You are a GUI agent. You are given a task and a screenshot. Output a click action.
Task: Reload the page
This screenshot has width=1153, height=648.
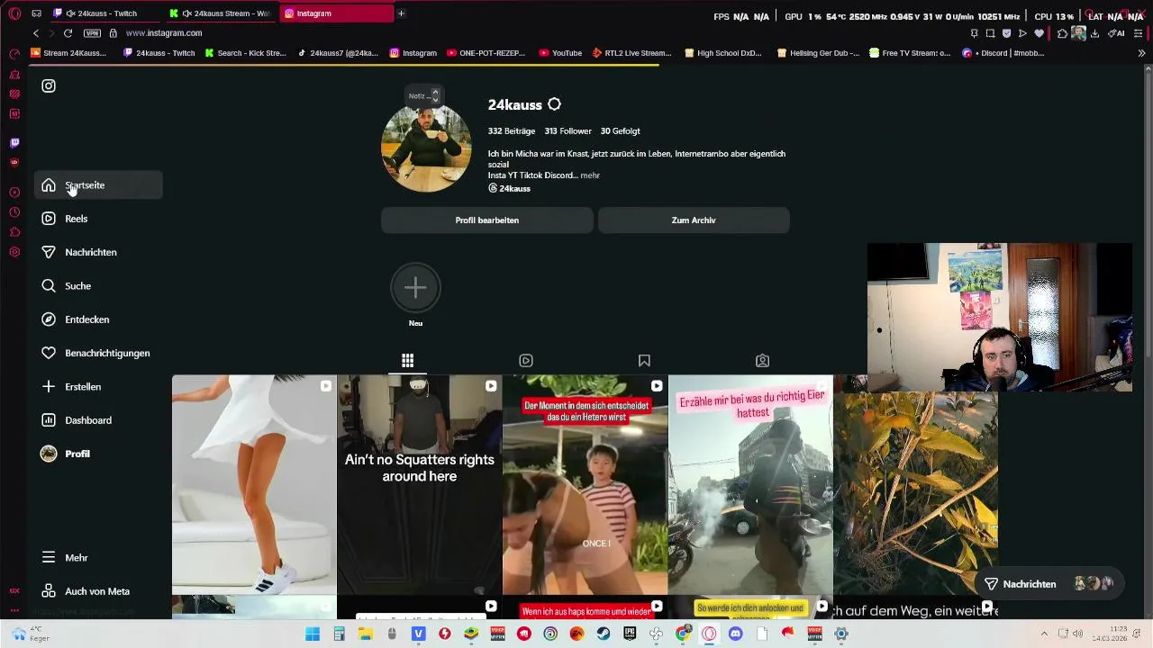pyautogui.click(x=68, y=33)
